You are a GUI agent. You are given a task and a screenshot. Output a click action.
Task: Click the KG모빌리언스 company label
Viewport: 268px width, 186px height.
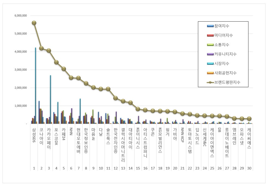[160, 140]
